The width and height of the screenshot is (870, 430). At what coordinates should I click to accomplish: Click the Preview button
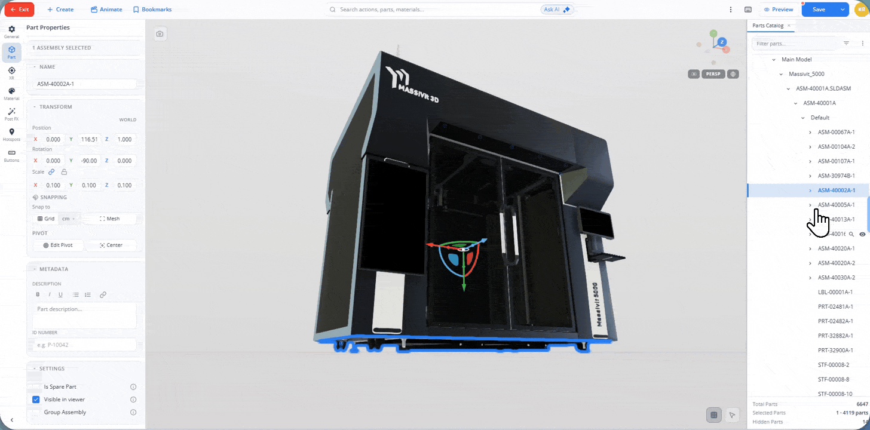[779, 10]
